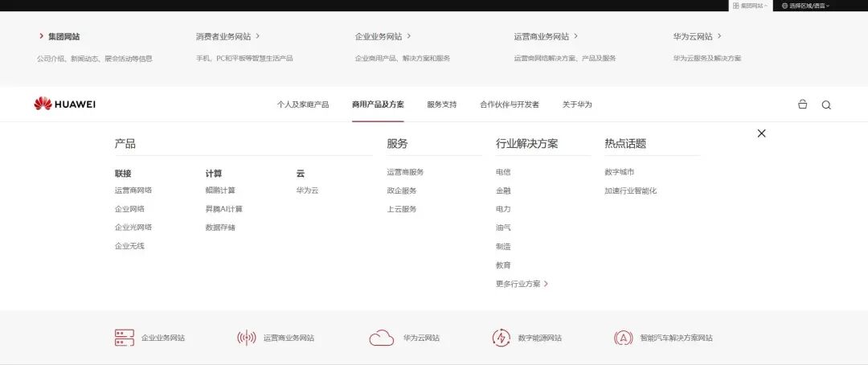
Task: Click 智能汽车解决方案网站 text in footer
Action: [677, 338]
